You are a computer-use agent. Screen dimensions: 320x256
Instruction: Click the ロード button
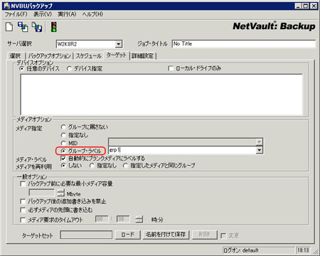(x=128, y=235)
